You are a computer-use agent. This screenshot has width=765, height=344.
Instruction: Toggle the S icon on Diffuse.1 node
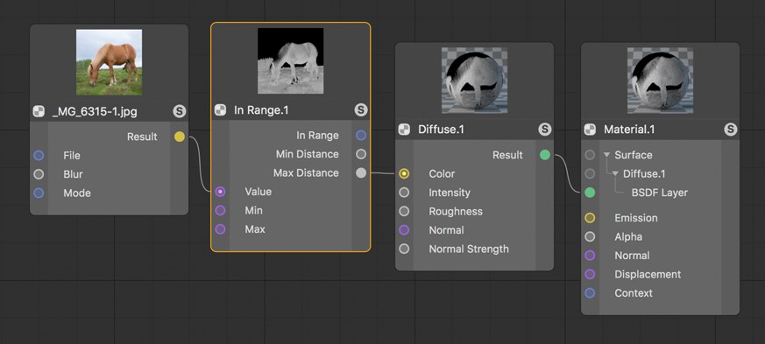[x=544, y=130]
